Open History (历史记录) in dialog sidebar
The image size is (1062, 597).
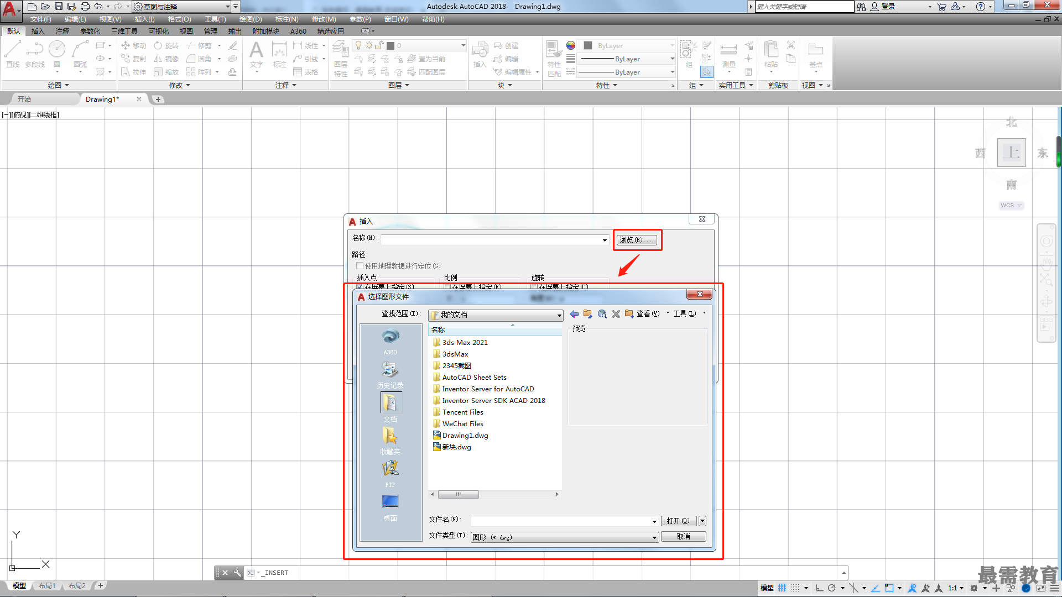coord(390,375)
